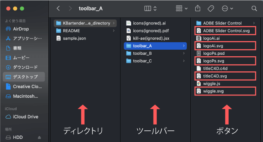Select the logoAi.svg file

click(x=225, y=46)
